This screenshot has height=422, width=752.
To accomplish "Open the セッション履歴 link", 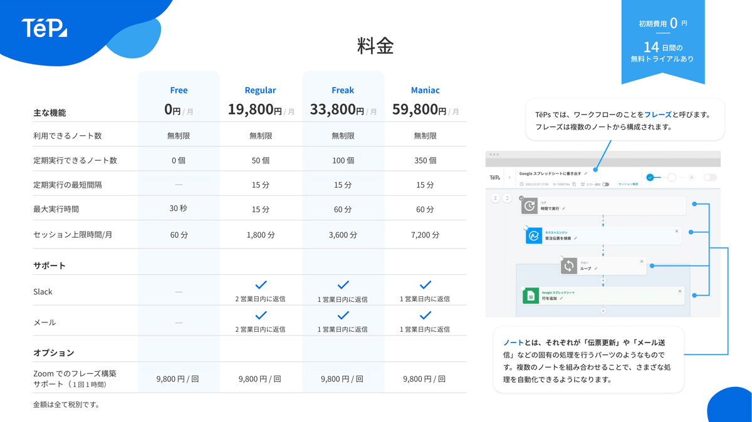I will [628, 184].
